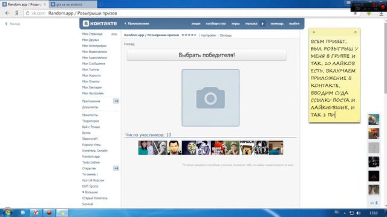Open the app "Помощь" link

click(x=226, y=36)
